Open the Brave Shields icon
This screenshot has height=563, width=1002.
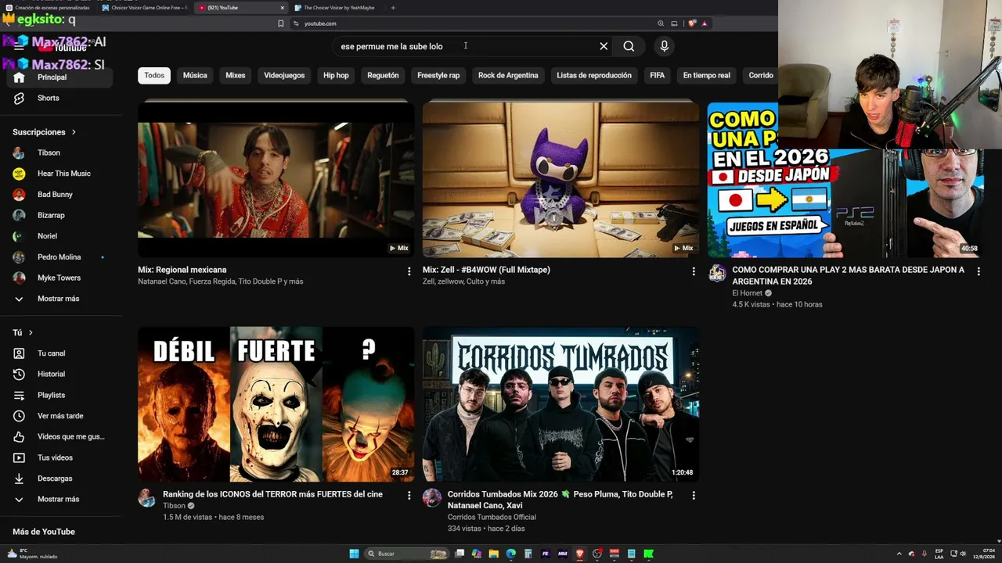tap(692, 23)
